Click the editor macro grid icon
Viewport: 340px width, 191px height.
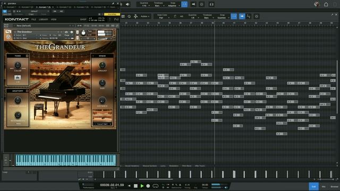[x=257, y=16]
